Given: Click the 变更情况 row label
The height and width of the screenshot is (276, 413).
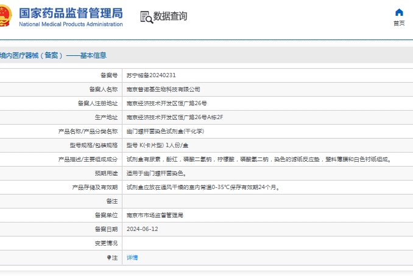Looking at the screenshot, I should tap(106, 243).
